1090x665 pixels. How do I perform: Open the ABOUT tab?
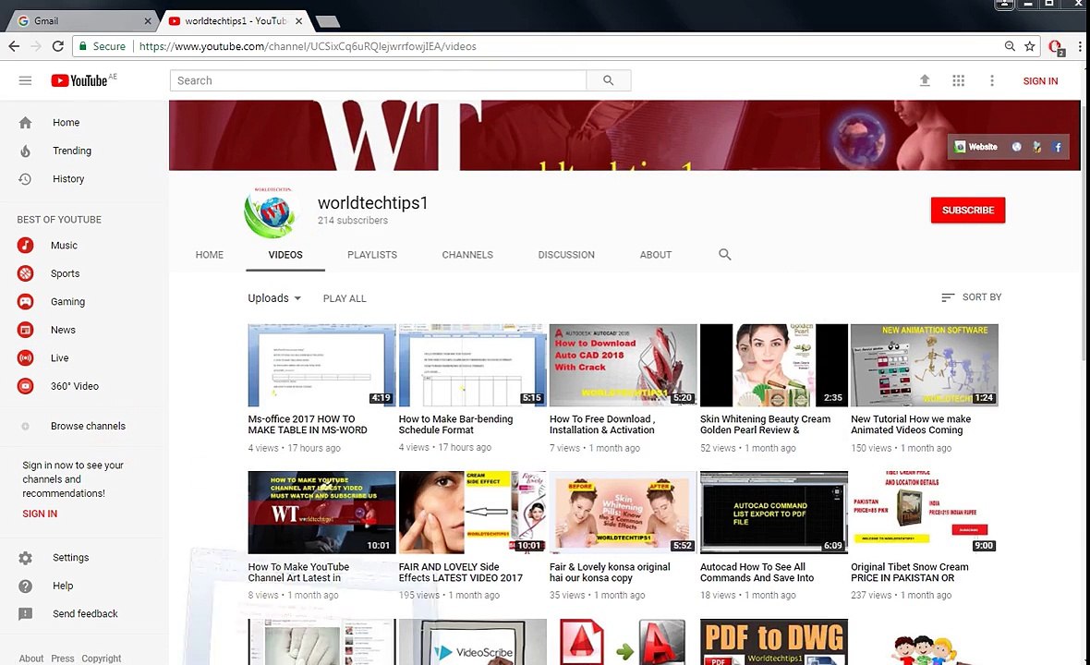[656, 255]
